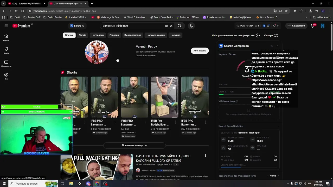This screenshot has height=187, width=333.
Task: Clear the search query with X
Action: (171, 26)
